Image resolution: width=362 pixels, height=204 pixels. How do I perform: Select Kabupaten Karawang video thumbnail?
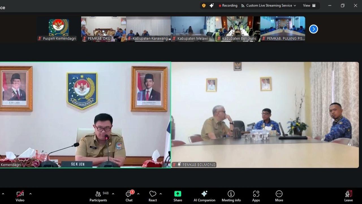(x=148, y=29)
